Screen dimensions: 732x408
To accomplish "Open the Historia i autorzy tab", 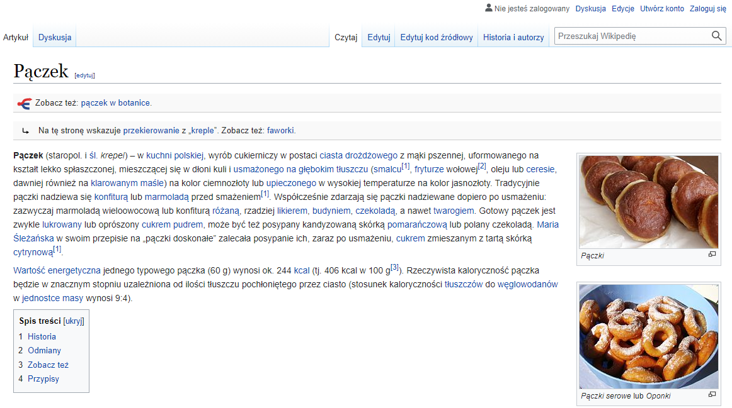I will (513, 37).
